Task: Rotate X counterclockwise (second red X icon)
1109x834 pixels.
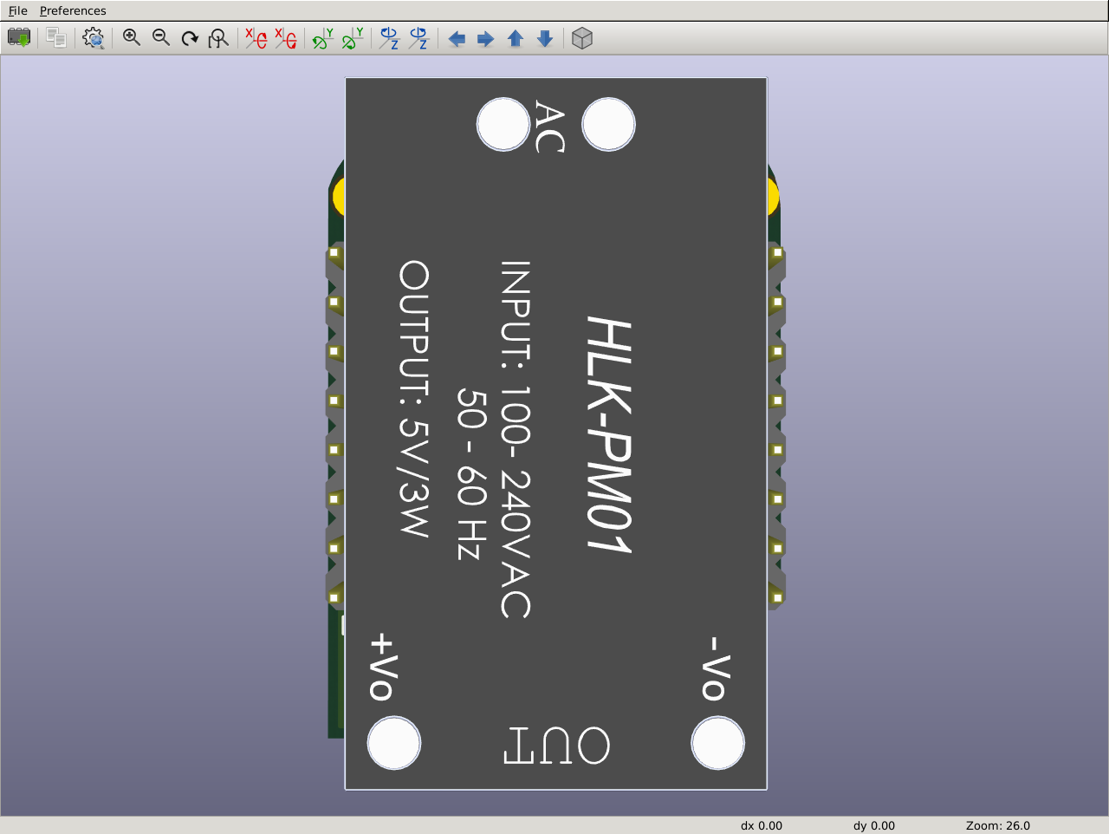Action: tap(286, 38)
